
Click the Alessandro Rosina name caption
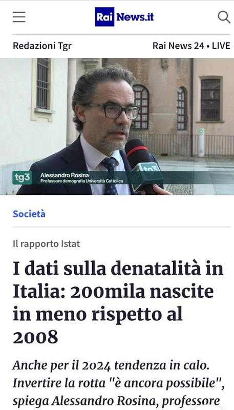65,175
